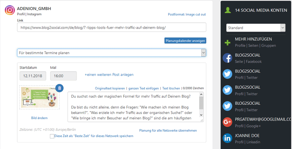
Task: Click the first Twitter BLOG2SOCIAL icon
Action: tap(227, 74)
